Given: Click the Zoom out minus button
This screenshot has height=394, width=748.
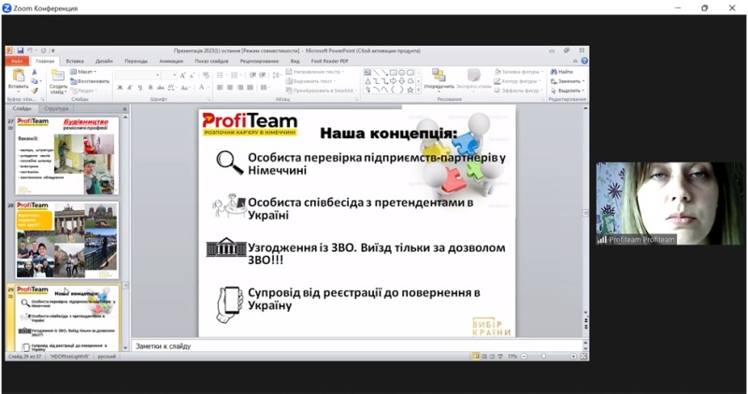Looking at the screenshot, I should coord(524,357).
